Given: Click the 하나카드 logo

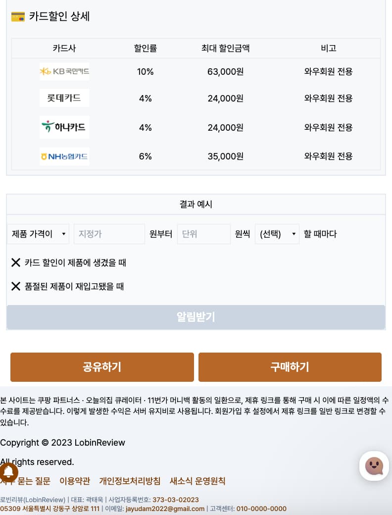Looking at the screenshot, I should point(64,127).
